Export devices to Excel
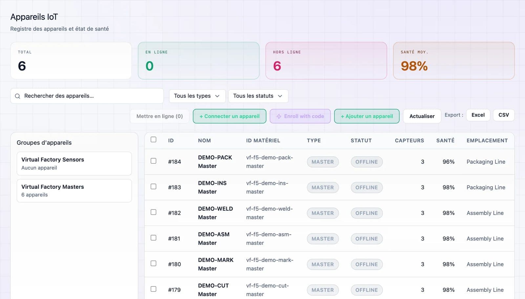Image resolution: width=525 pixels, height=299 pixels. (x=478, y=115)
